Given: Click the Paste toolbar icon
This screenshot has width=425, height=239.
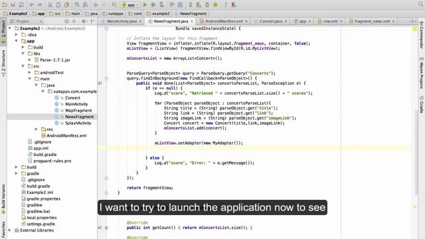Looking at the screenshot, I should (66, 5).
